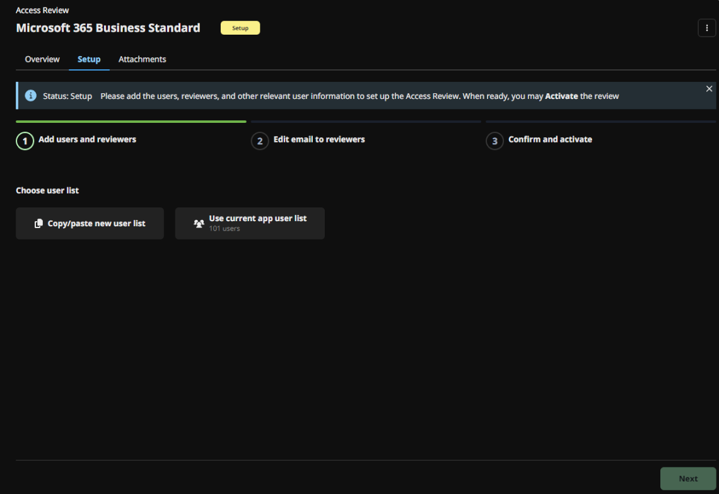Select the Use current app user list option
Screen dimensions: 719x494
click(250, 223)
